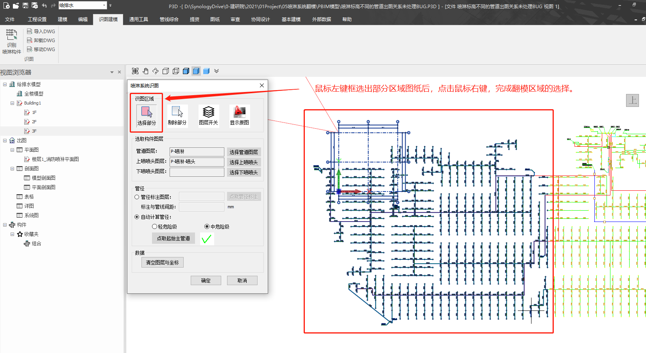Click the zoom extents icon in view toolbar

pyautogui.click(x=135, y=71)
